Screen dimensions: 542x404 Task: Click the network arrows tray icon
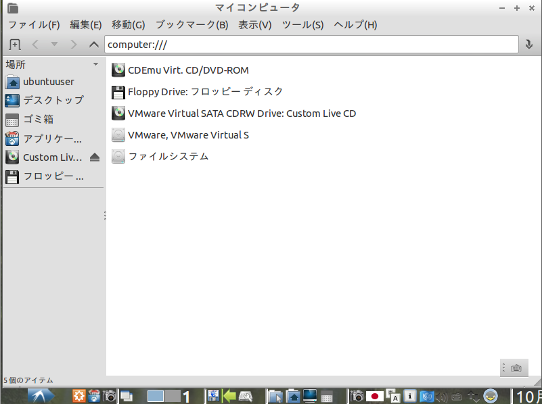pos(473,397)
